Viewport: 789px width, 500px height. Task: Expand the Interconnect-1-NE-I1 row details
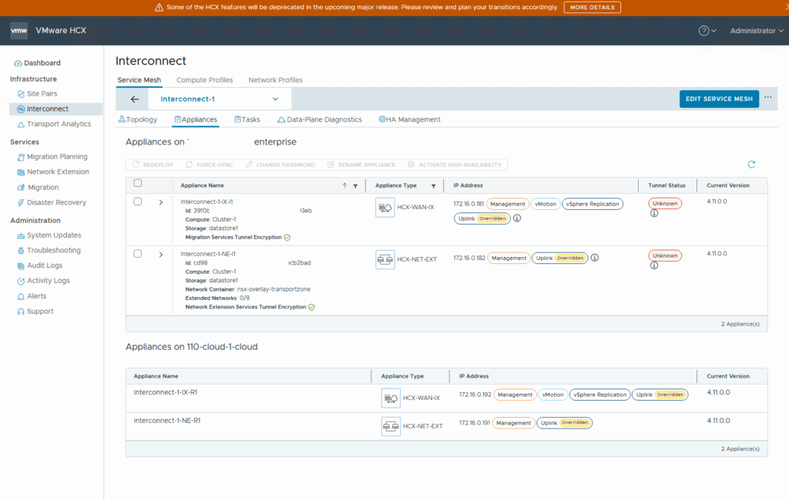click(x=161, y=254)
